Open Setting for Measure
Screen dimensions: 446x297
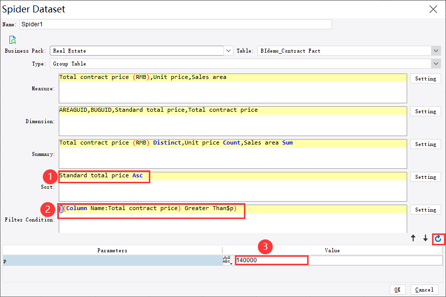(426, 78)
